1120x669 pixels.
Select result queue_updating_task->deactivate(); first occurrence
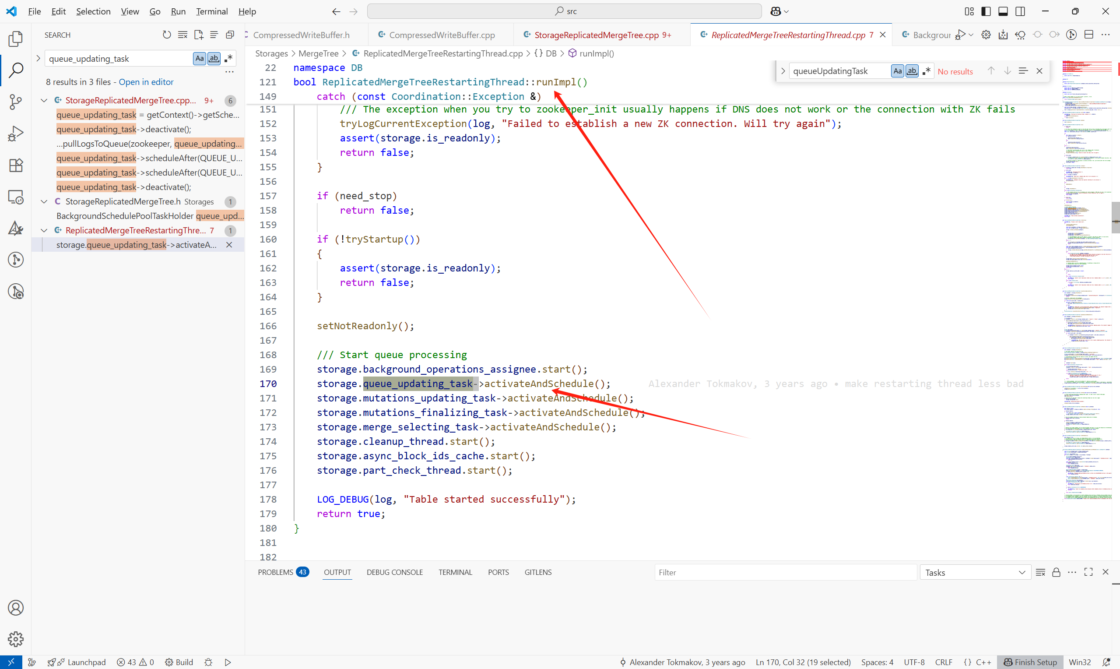(x=124, y=130)
